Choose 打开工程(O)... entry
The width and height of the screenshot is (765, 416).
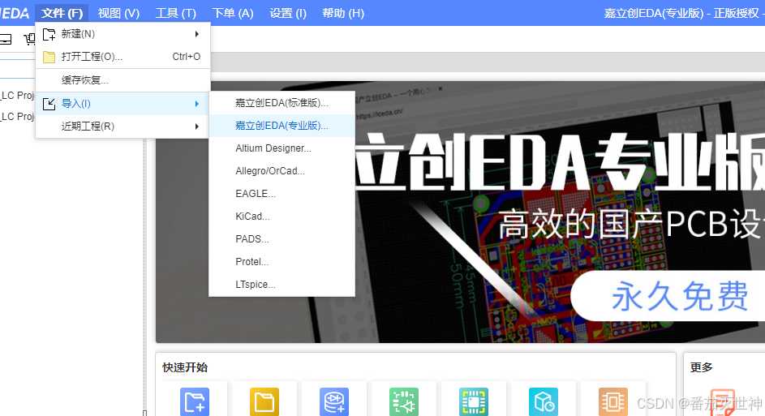pos(123,57)
